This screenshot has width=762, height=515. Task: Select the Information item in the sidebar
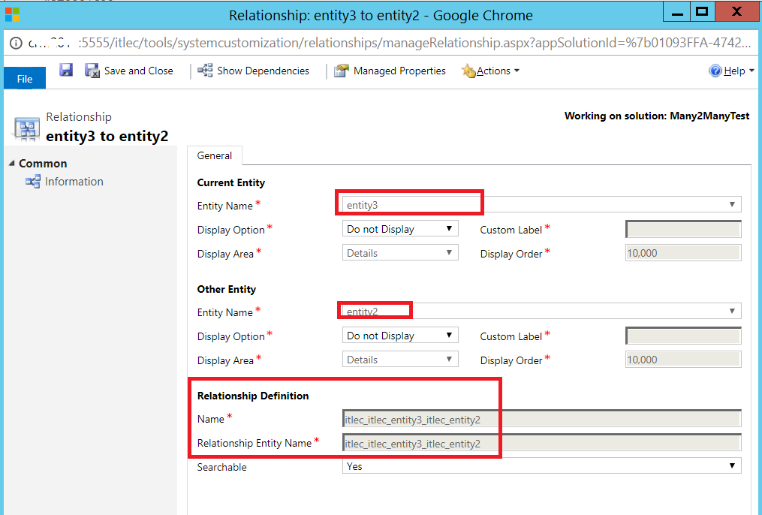click(x=72, y=181)
